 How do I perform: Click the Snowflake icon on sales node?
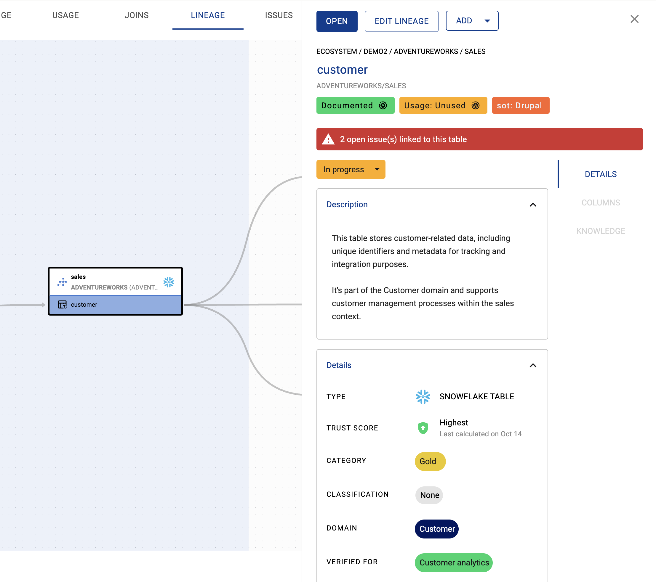pos(169,282)
